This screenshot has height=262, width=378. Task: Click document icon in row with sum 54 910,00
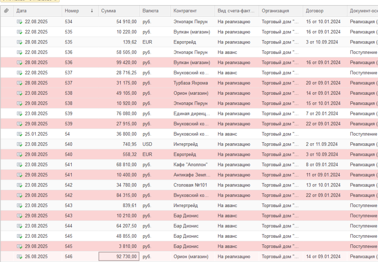[20, 22]
